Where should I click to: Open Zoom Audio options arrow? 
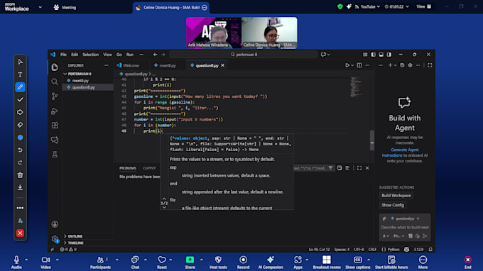26,260
